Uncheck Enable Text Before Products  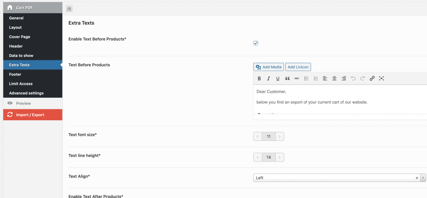coord(256,43)
